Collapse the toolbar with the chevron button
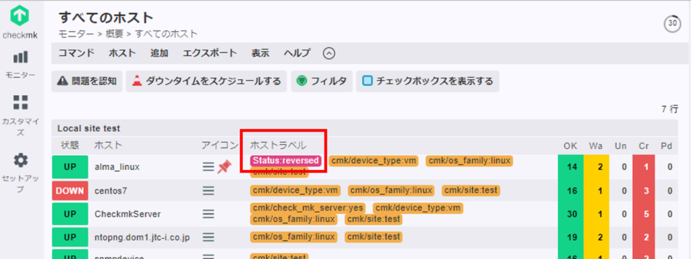This screenshot has height=259, width=691. [329, 54]
